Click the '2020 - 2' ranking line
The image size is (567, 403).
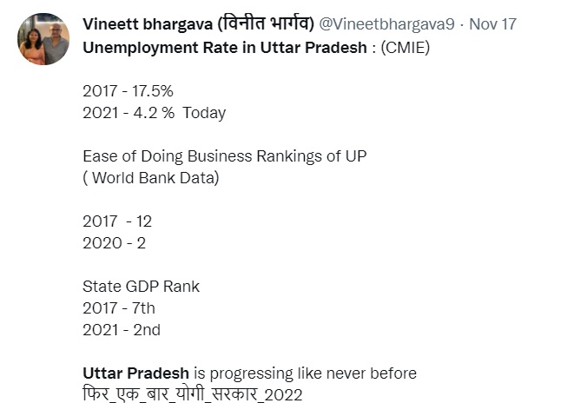[114, 243]
